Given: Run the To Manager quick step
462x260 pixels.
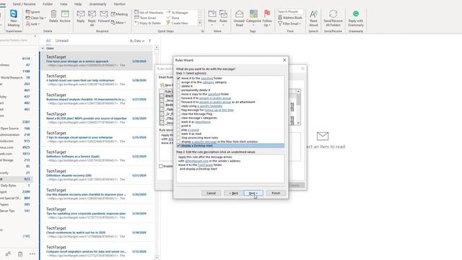Looking at the screenshot, I should 178,13.
